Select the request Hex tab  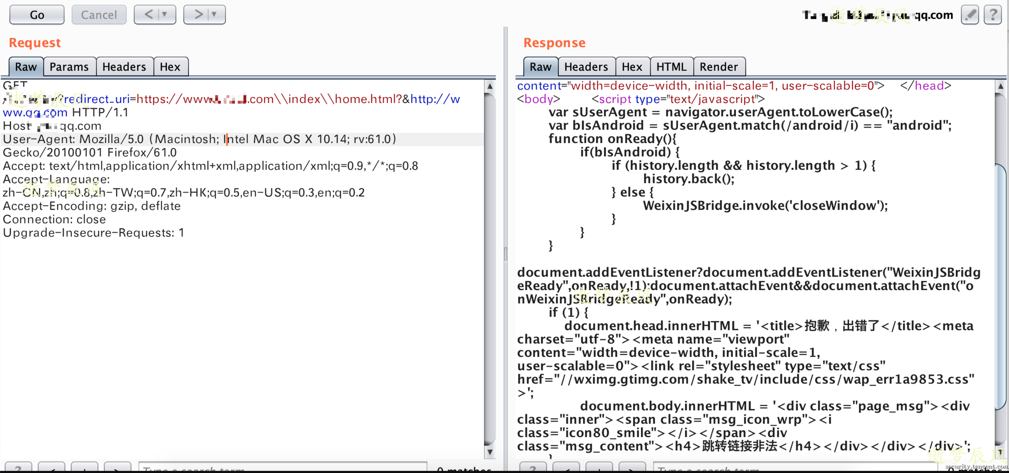coord(170,67)
